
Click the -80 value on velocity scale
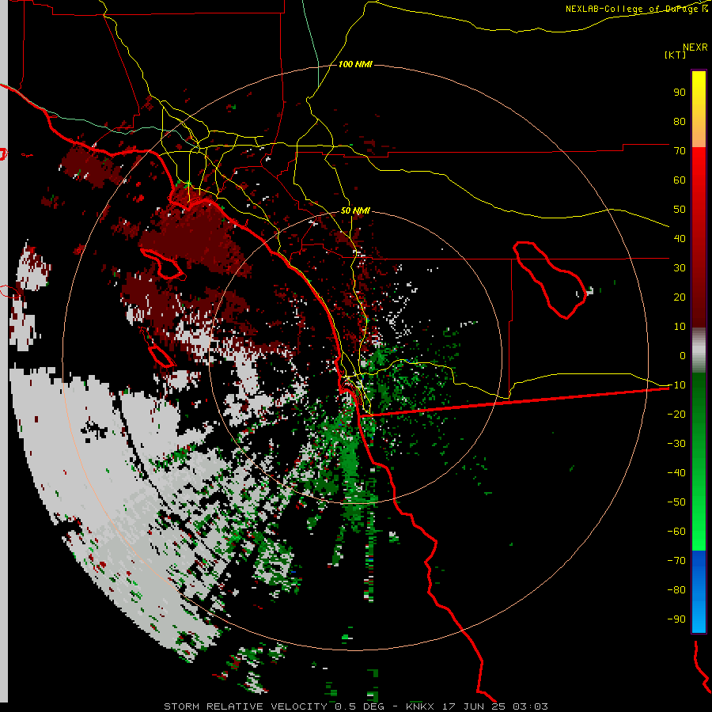[676, 590]
